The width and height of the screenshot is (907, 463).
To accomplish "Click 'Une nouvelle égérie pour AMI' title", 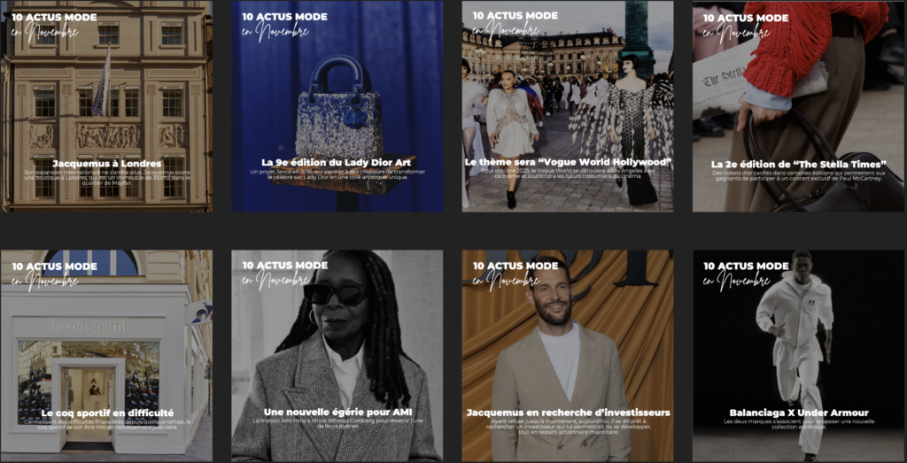I will [337, 413].
